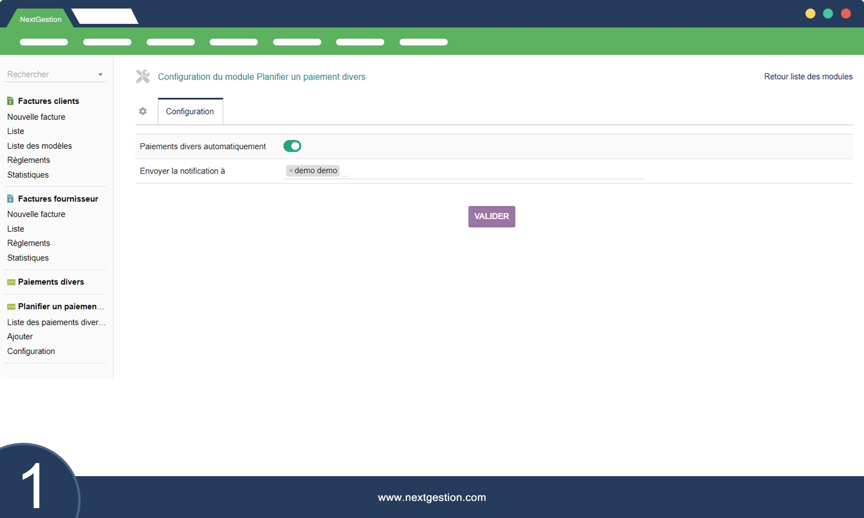864x518 pixels.
Task: Click the Factures clients invoice icon
Action: pos(10,101)
